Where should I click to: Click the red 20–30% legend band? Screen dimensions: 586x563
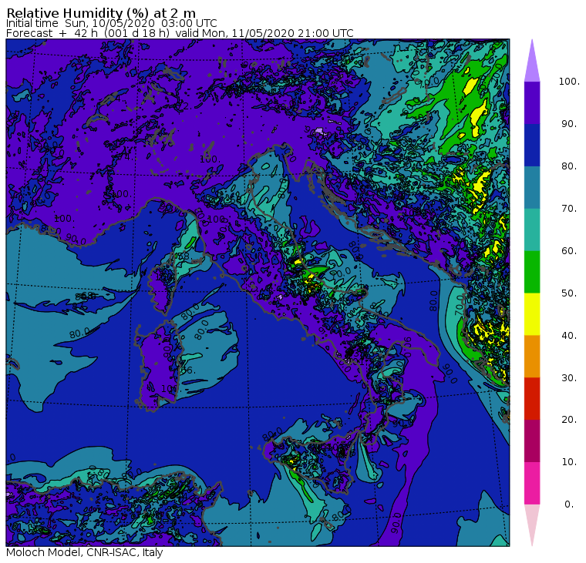coord(532,399)
